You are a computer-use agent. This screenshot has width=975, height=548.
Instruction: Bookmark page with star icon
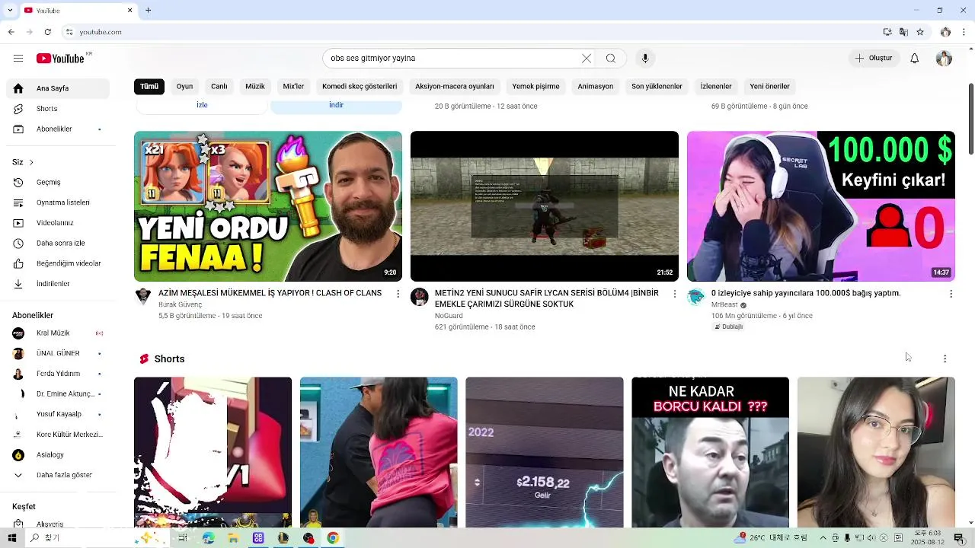[920, 32]
